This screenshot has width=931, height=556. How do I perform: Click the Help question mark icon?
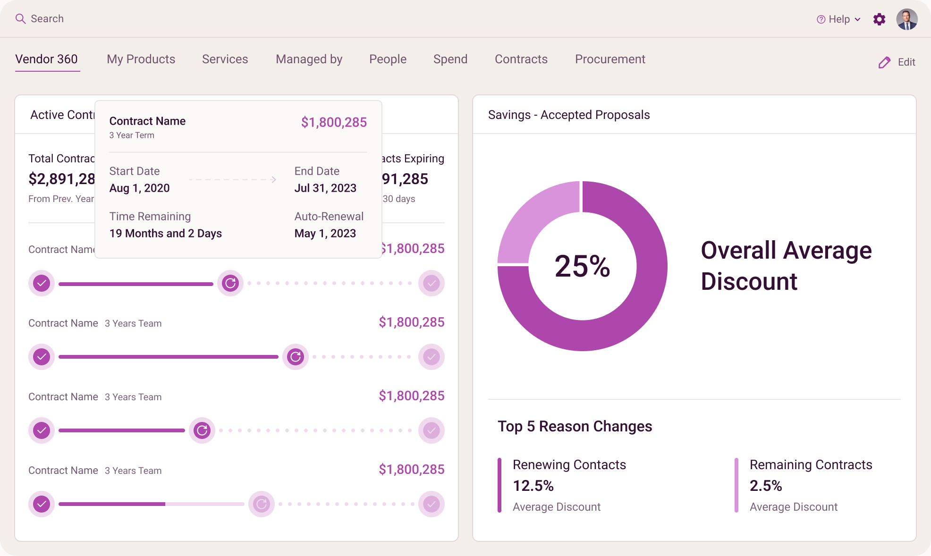[821, 19]
